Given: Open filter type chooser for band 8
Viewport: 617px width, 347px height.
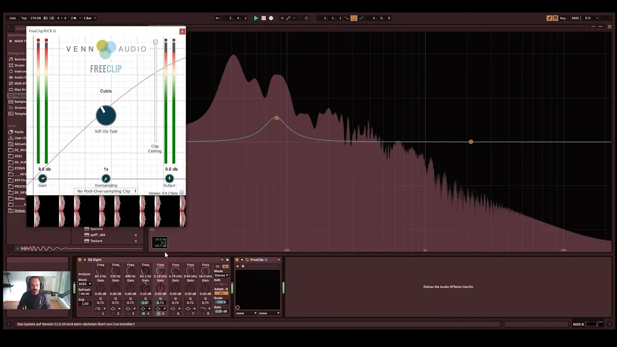Looking at the screenshot, I should coord(205,308).
